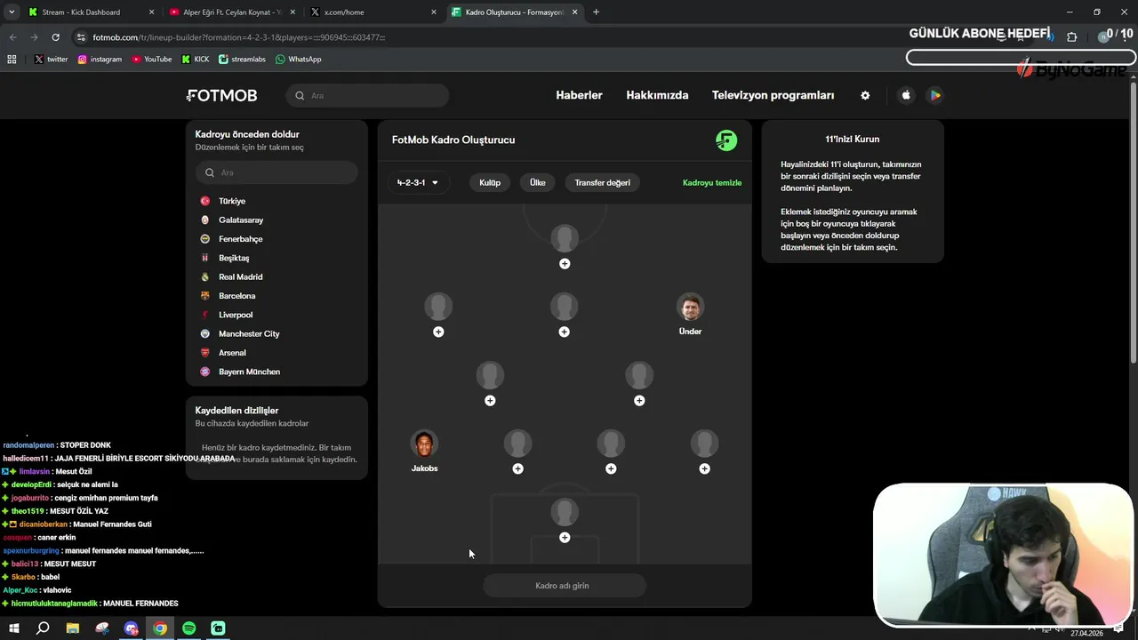This screenshot has width=1138, height=640.
Task: Open the Hakkımızda menu
Action: (657, 95)
